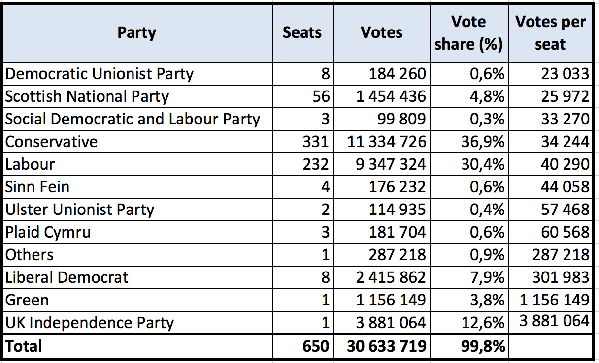
Task: Click the UK Independence Party cell
Action: click(90, 323)
